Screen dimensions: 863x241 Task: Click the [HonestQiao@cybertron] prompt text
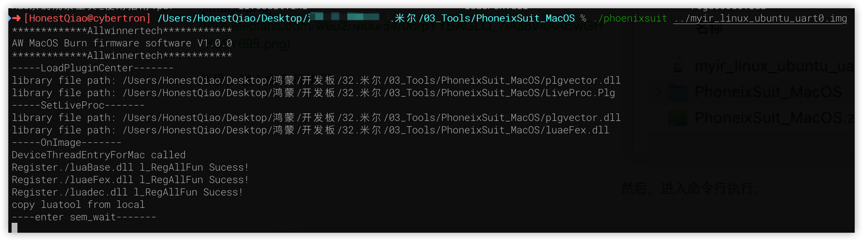coord(87,18)
